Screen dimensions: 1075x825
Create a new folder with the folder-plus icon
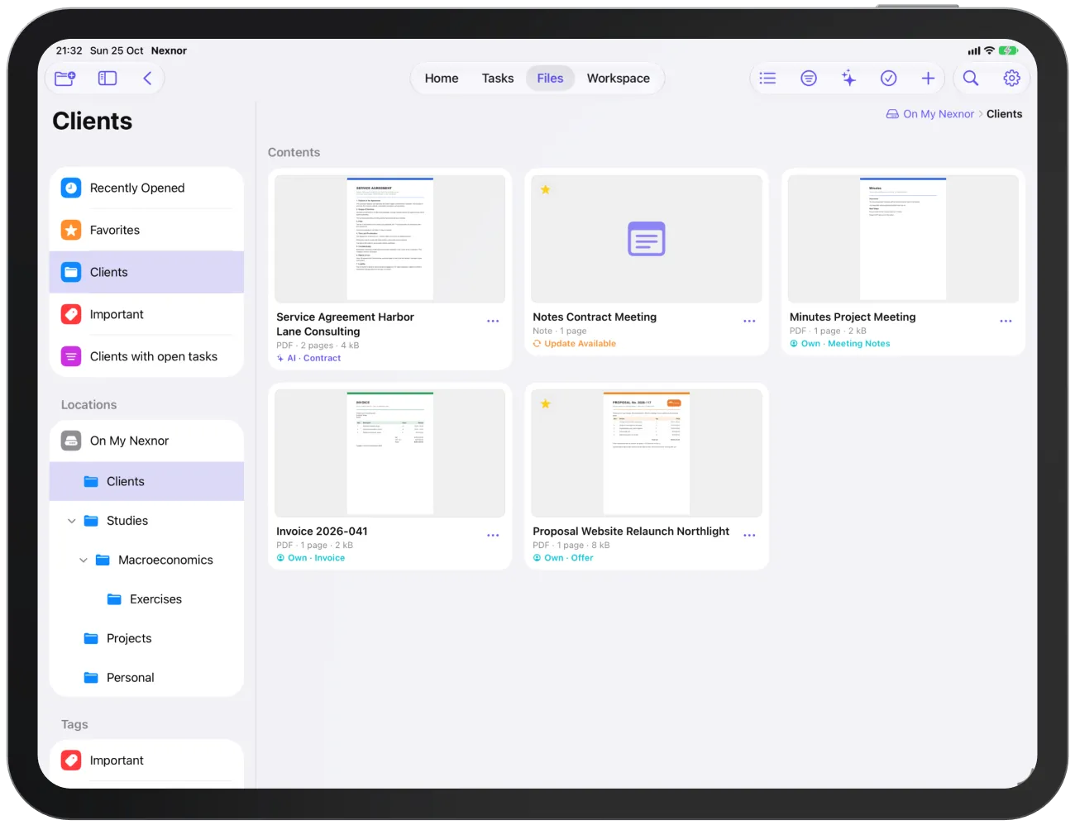point(65,79)
